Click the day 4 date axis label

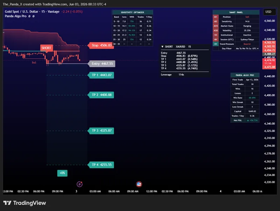pos(220,191)
